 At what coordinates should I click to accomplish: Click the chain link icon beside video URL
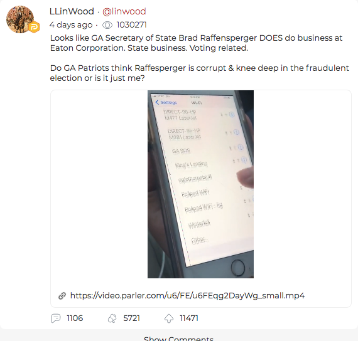(62, 296)
